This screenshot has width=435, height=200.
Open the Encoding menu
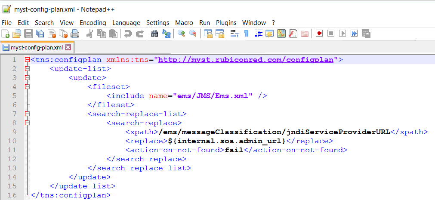(x=93, y=23)
